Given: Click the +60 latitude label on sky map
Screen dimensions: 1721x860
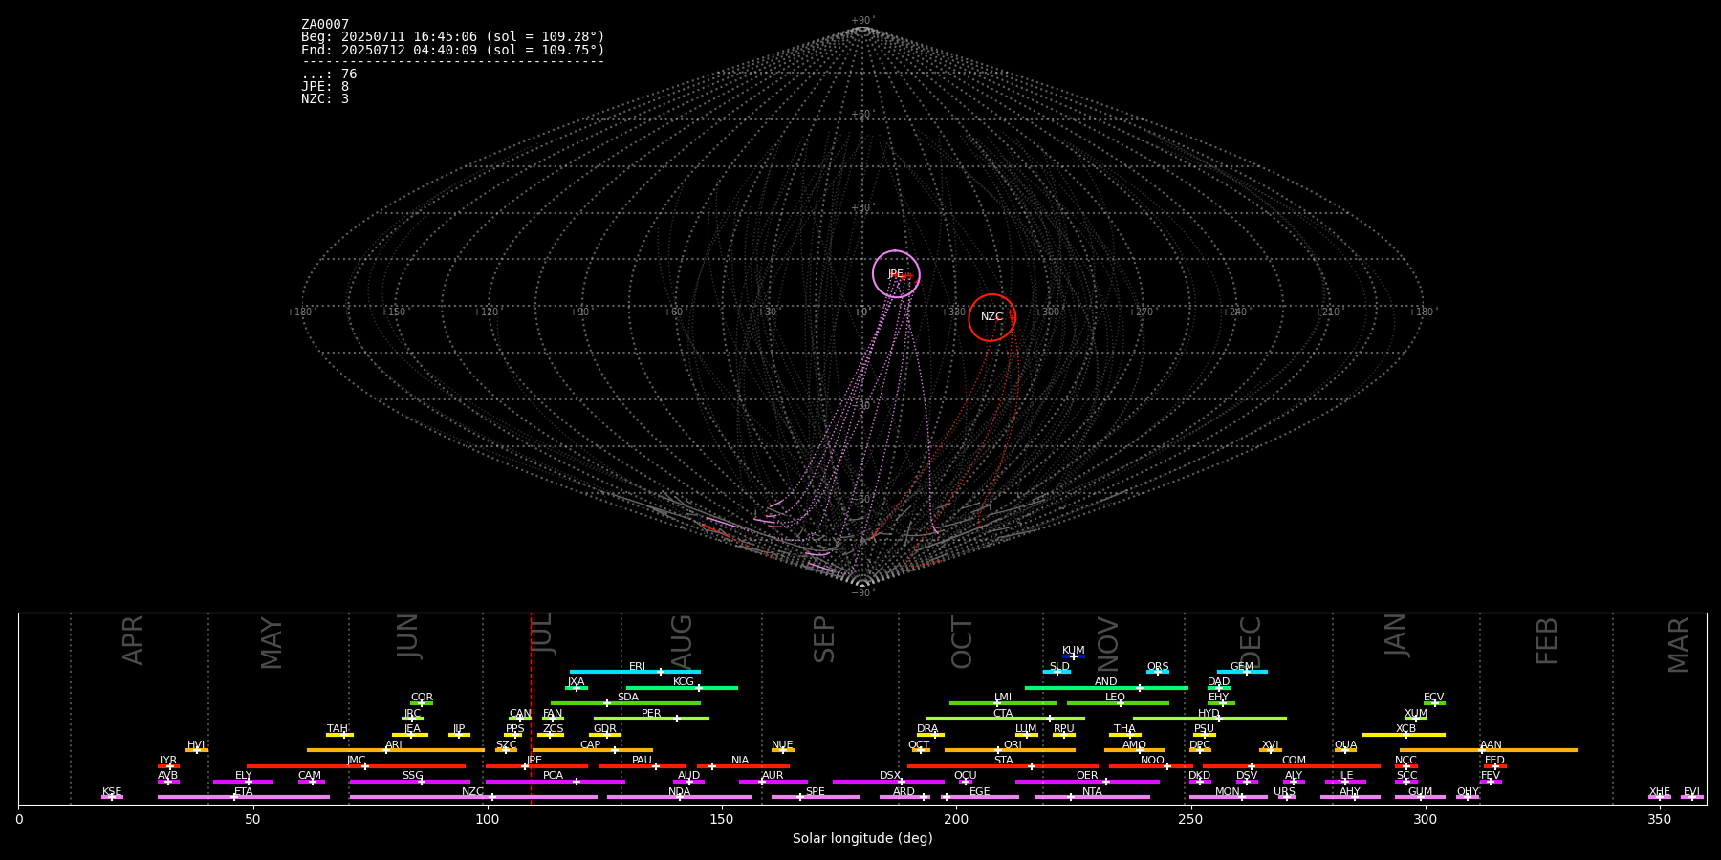Looking at the screenshot, I should (861, 115).
